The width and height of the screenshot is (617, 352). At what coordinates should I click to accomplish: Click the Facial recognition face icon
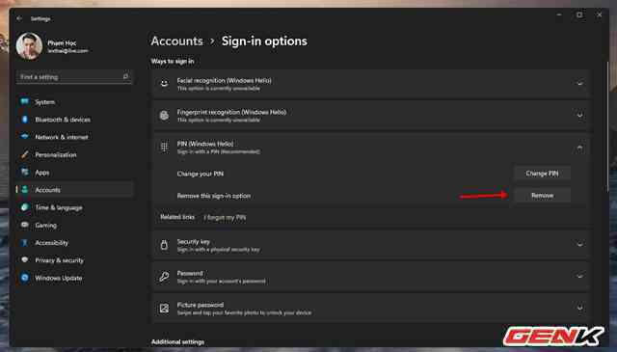pyautogui.click(x=164, y=84)
